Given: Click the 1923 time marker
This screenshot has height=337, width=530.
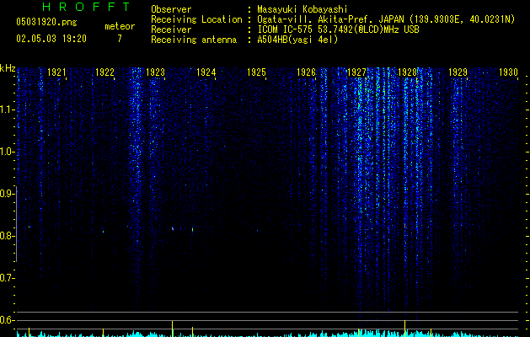Looking at the screenshot, I should pyautogui.click(x=155, y=72).
